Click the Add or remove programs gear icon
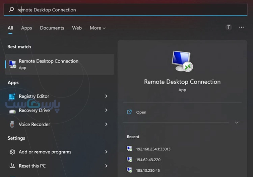The height and width of the screenshot is (177, 253). click(12, 152)
